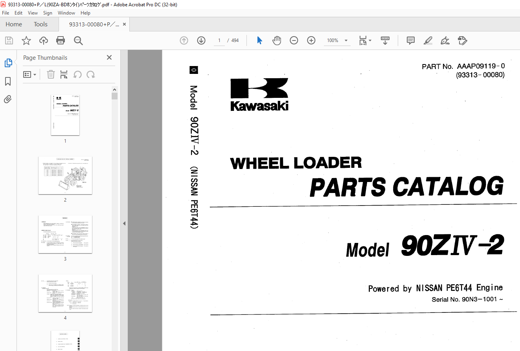Switch to the Home tab
Screen dimensions: 520x351
[x=14, y=24]
